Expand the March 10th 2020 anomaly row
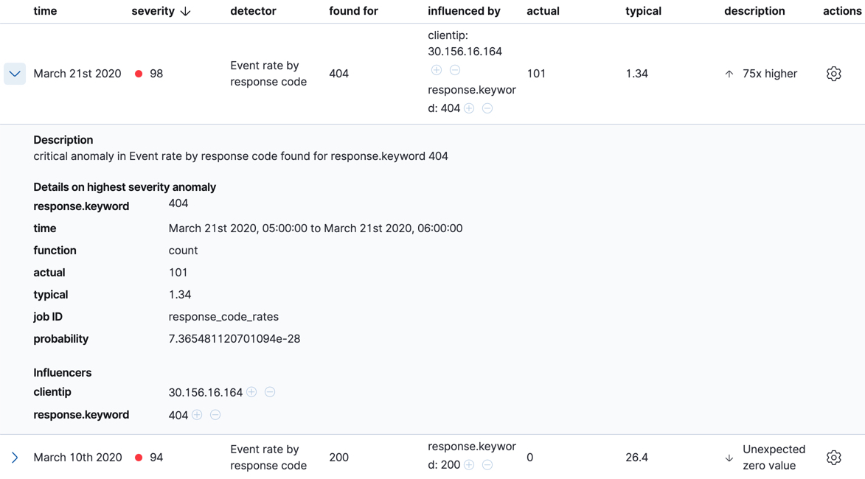Viewport: 865px width, 479px height. [14, 457]
